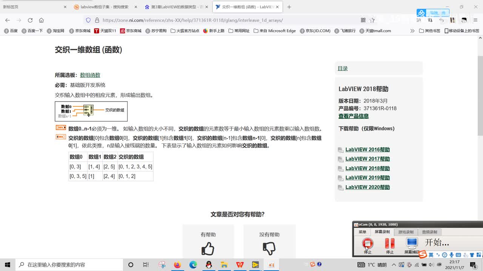Open the Sogou IME soft keyboard icon
Image resolution: width=483 pixels, height=271 pixels.
click(458, 255)
